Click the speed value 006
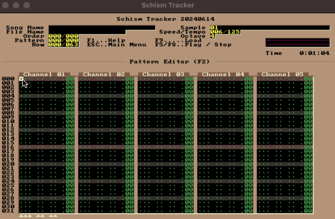Screen dimensions: 335x219 click(216, 32)
